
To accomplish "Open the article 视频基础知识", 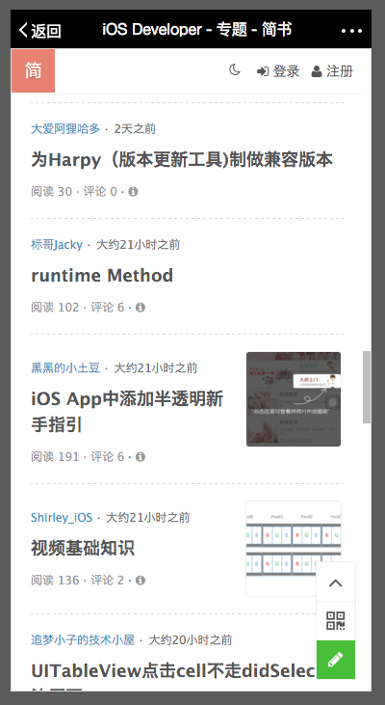I will click(83, 548).
